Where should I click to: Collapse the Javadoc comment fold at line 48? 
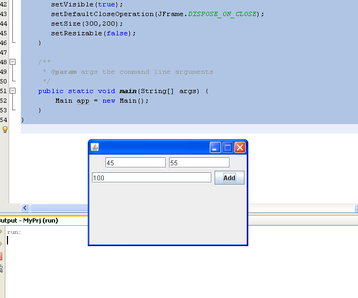(13, 62)
